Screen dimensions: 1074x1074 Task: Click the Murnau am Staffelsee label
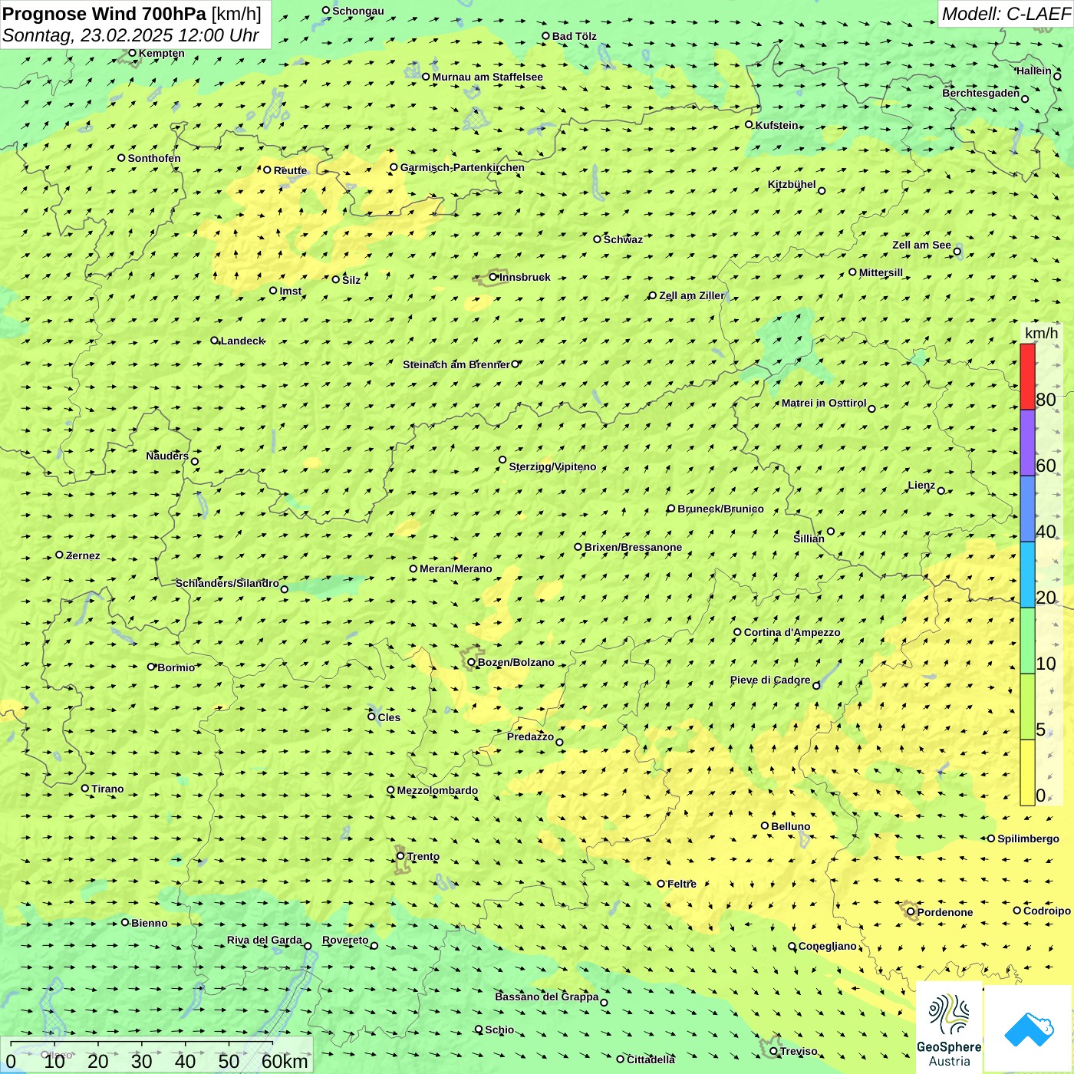coord(488,77)
